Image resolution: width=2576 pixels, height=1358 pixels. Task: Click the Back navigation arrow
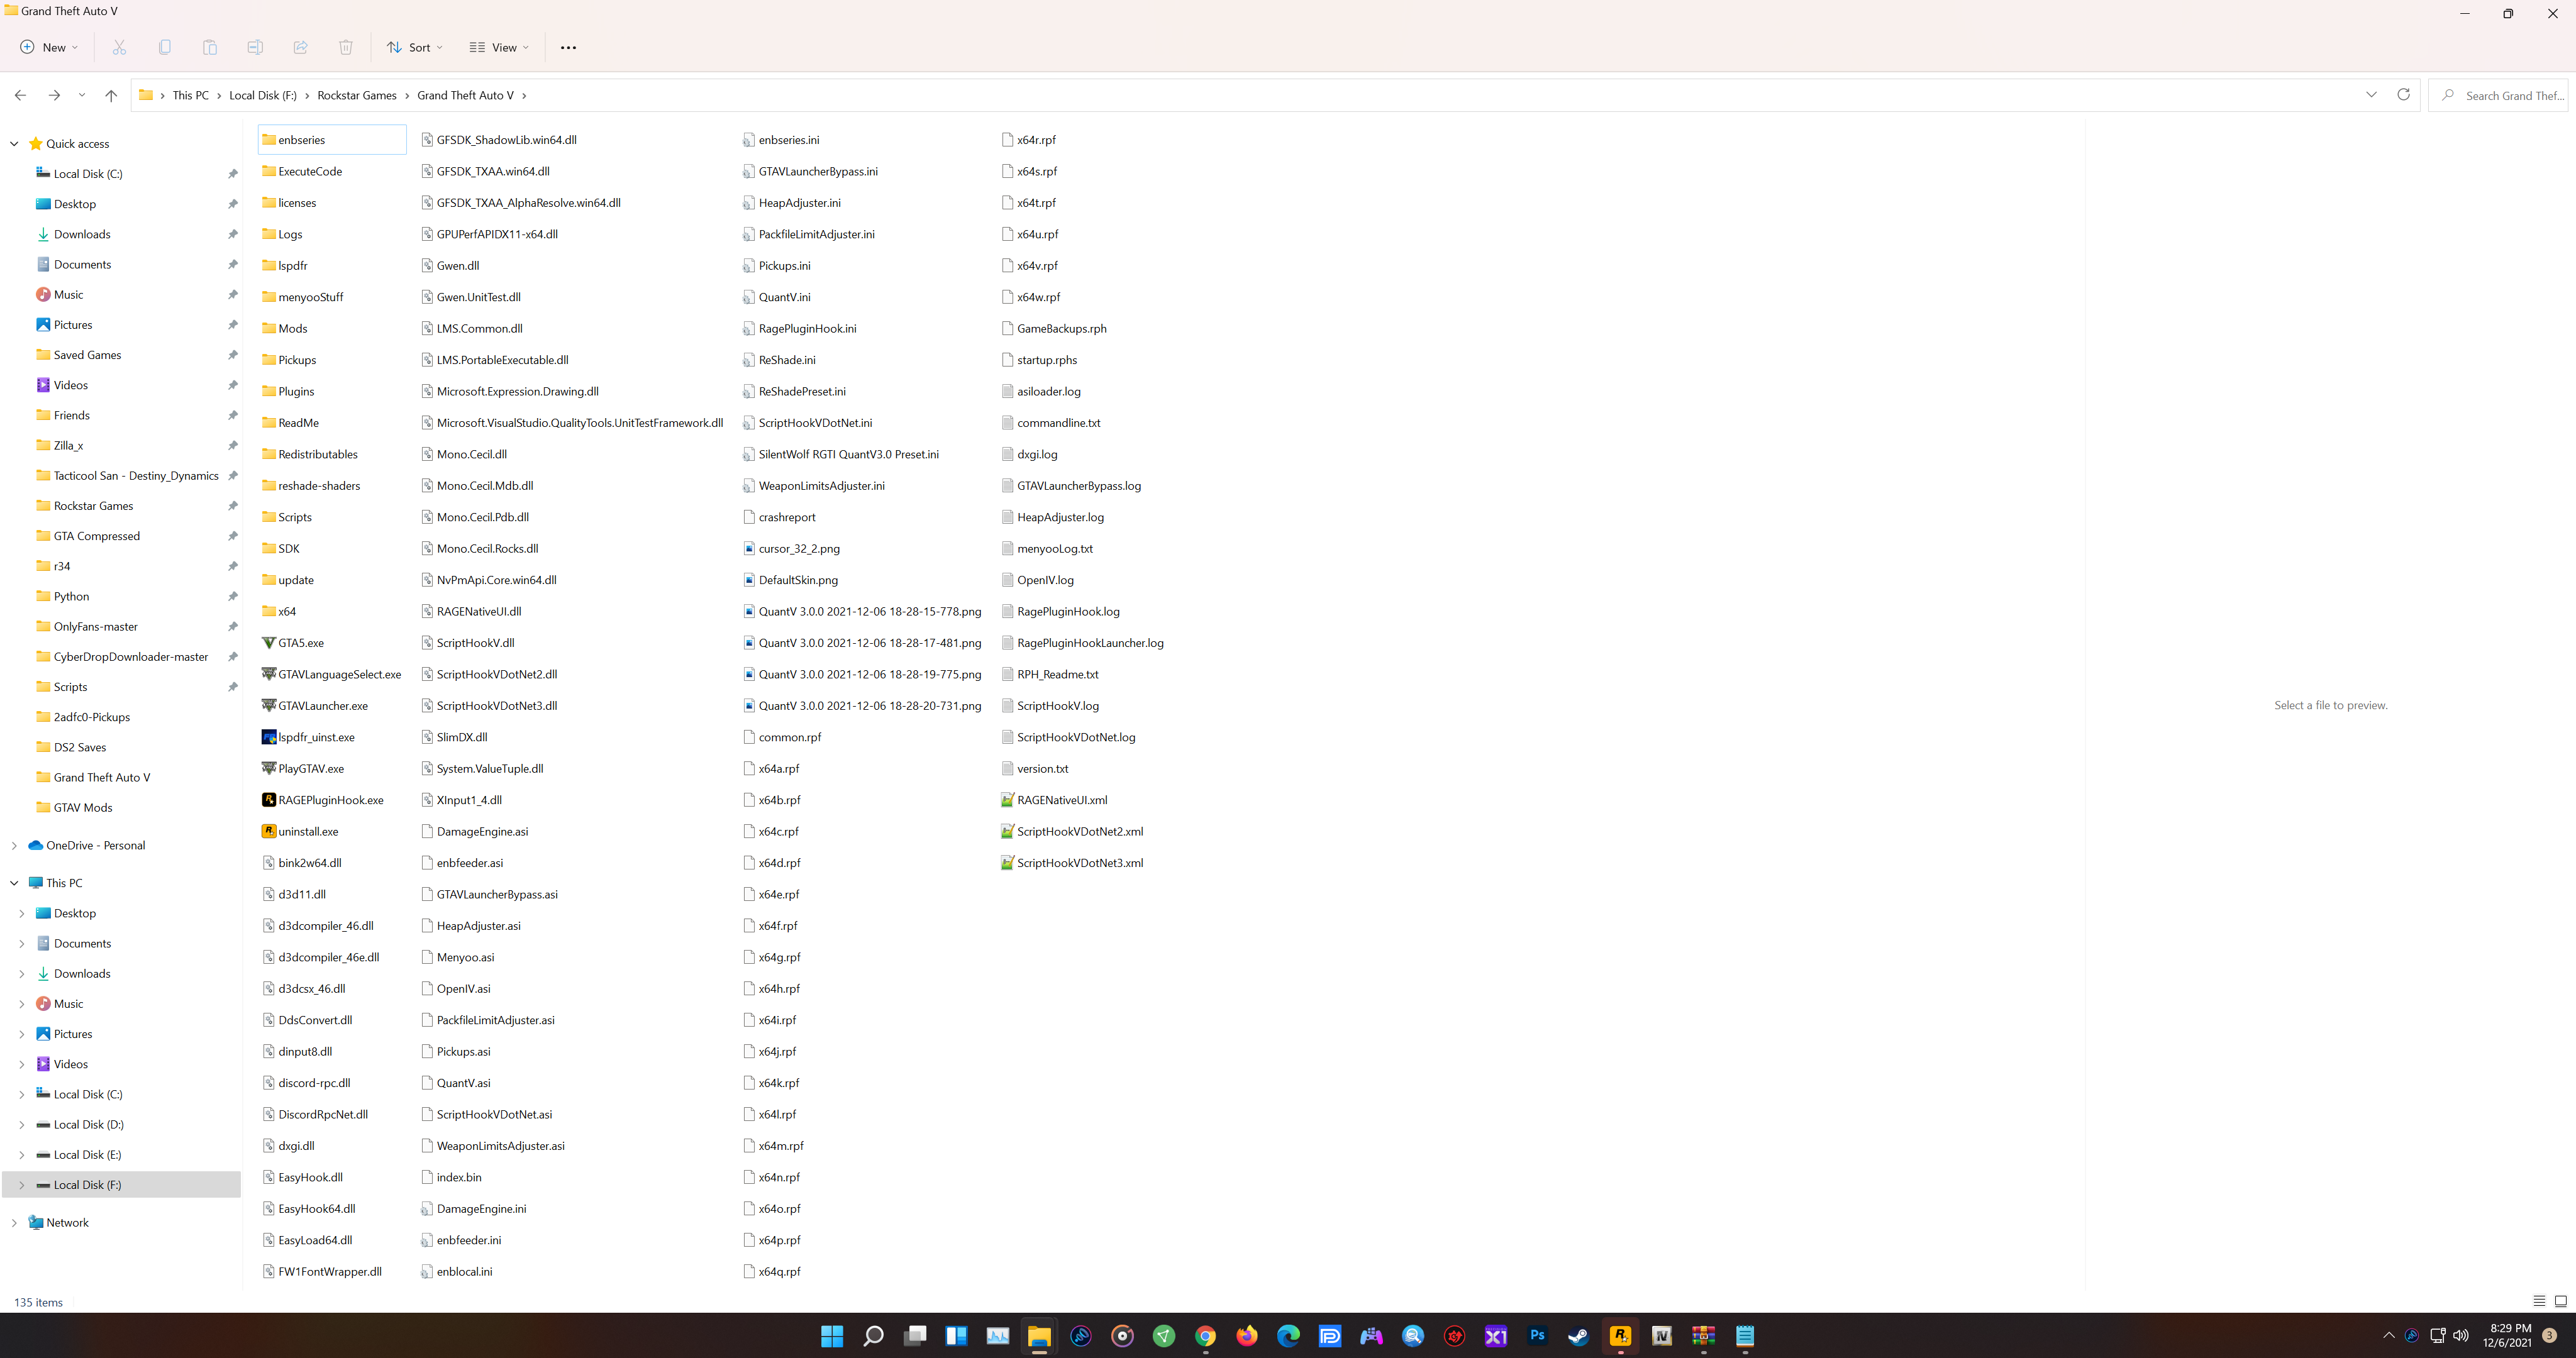click(x=20, y=95)
